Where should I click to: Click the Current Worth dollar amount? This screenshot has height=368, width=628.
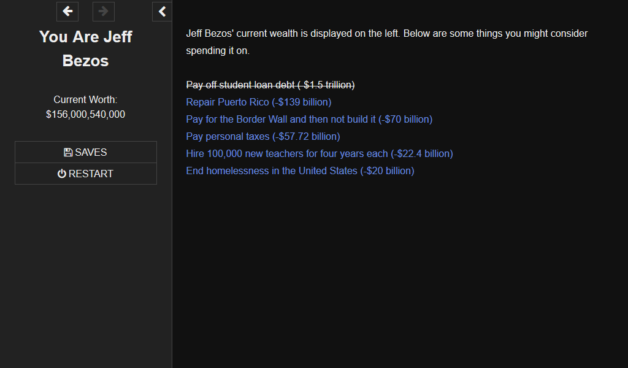click(85, 114)
